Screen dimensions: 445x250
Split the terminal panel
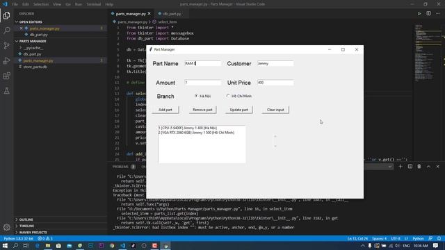coord(410,167)
